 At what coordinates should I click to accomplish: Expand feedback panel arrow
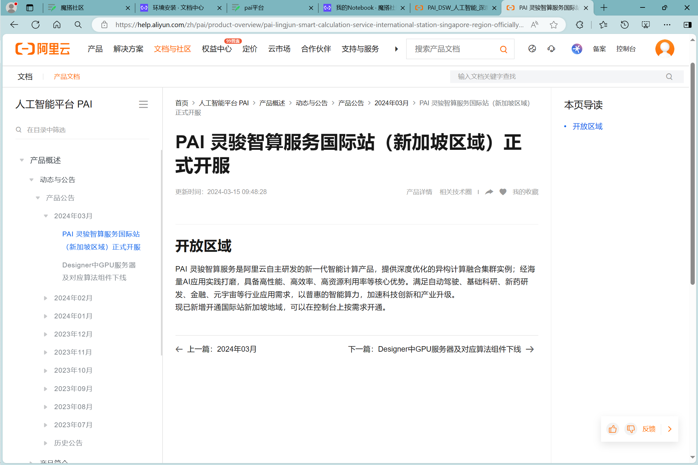point(670,429)
